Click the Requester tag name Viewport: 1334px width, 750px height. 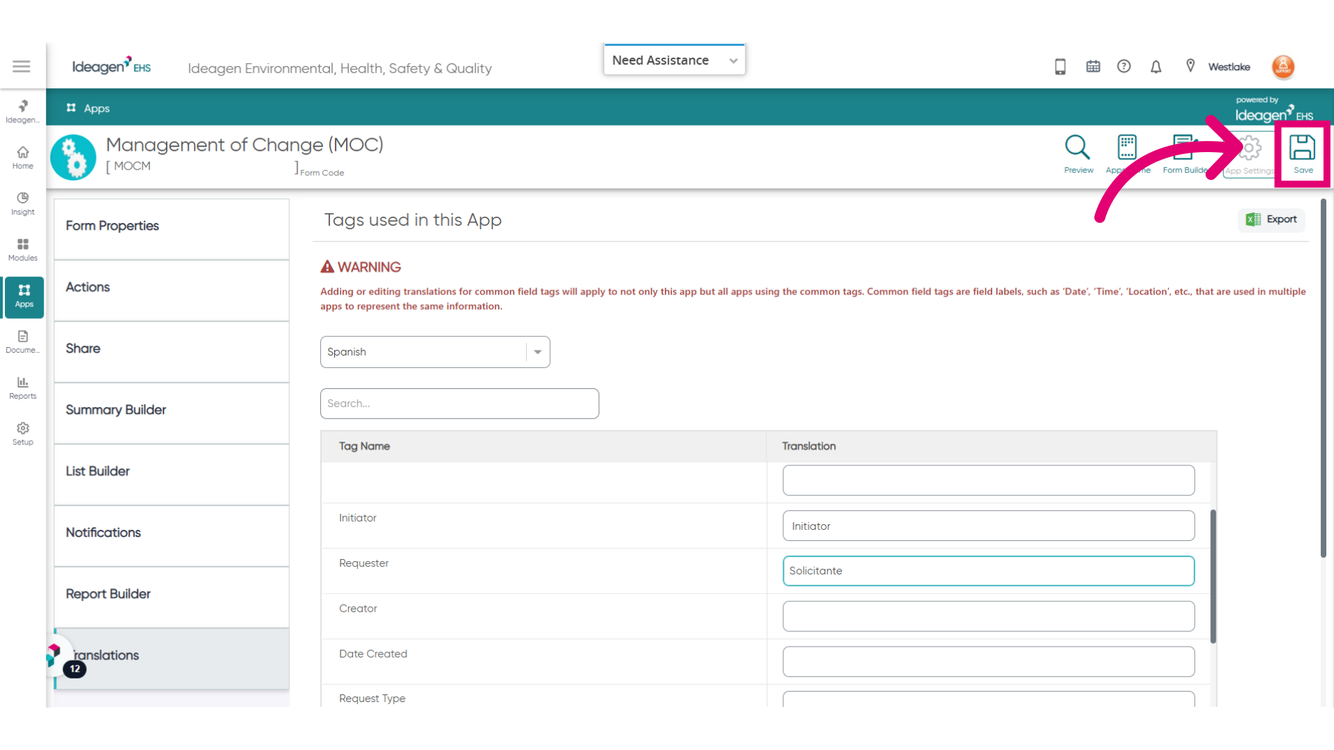(x=363, y=563)
